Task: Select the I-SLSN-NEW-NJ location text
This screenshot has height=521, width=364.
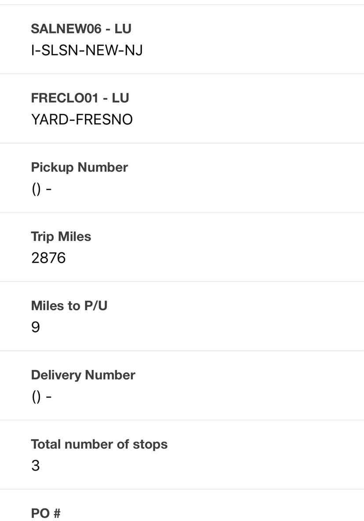Action: 87,50
